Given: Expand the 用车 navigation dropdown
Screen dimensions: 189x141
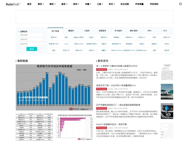Looking at the screenshot, I should [x=76, y=4].
